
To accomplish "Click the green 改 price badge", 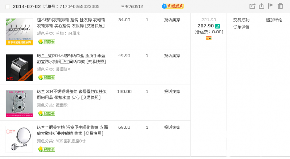I will click(217, 26).
